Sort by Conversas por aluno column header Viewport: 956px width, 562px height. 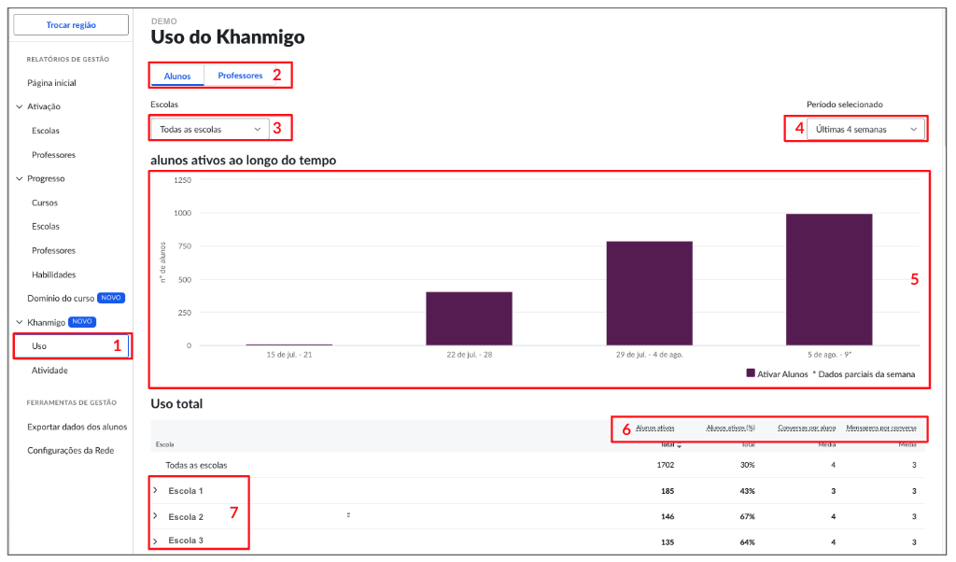807,428
